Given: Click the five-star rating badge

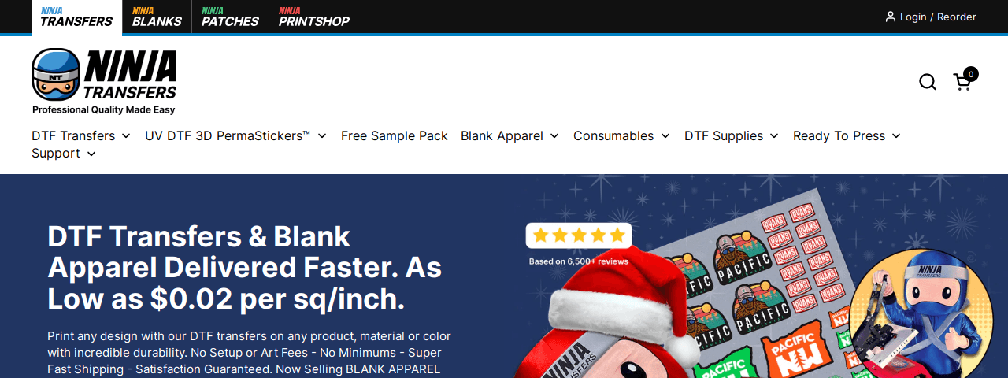Looking at the screenshot, I should 579,235.
